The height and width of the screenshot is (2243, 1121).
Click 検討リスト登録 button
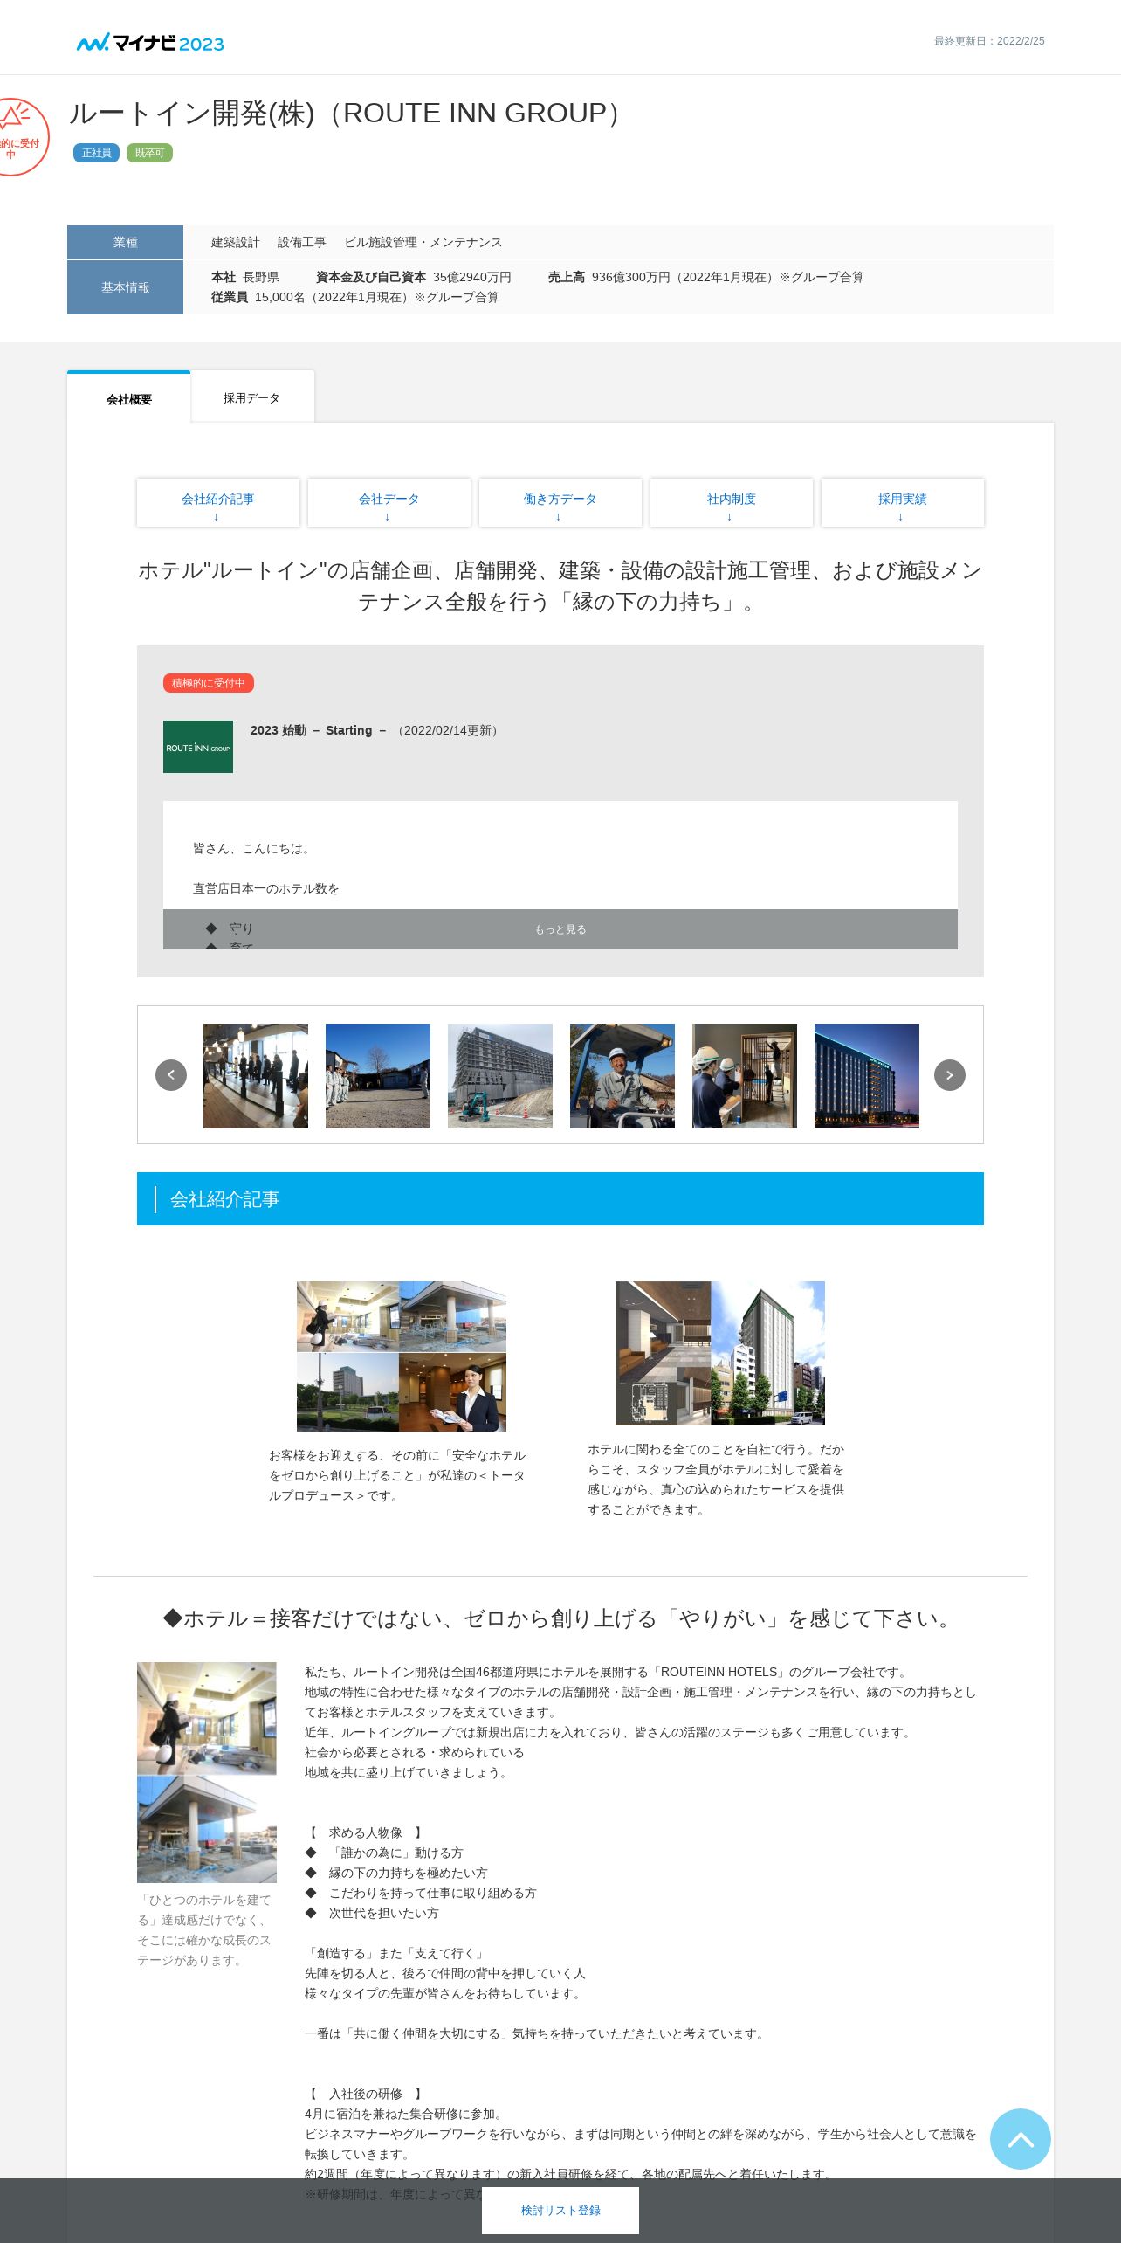(x=560, y=2211)
